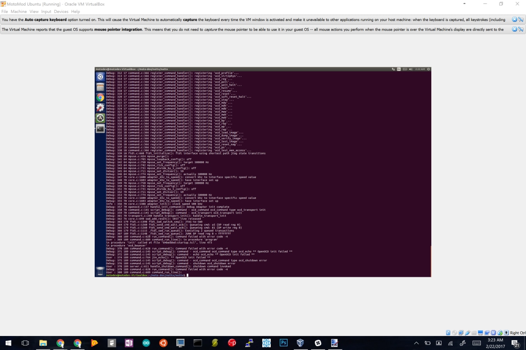The height and width of the screenshot is (350, 526).
Task: Open Chrome from the Ubuntu launcher
Action: pyautogui.click(x=100, y=97)
